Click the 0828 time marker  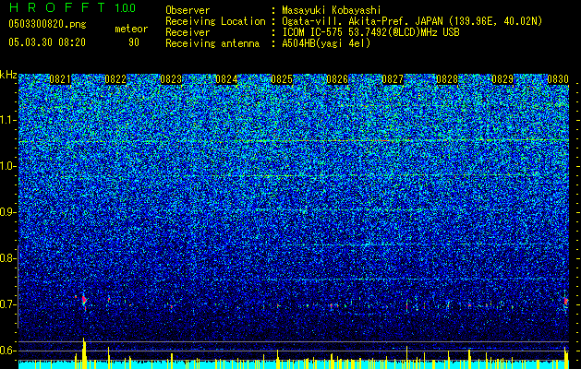click(x=447, y=79)
